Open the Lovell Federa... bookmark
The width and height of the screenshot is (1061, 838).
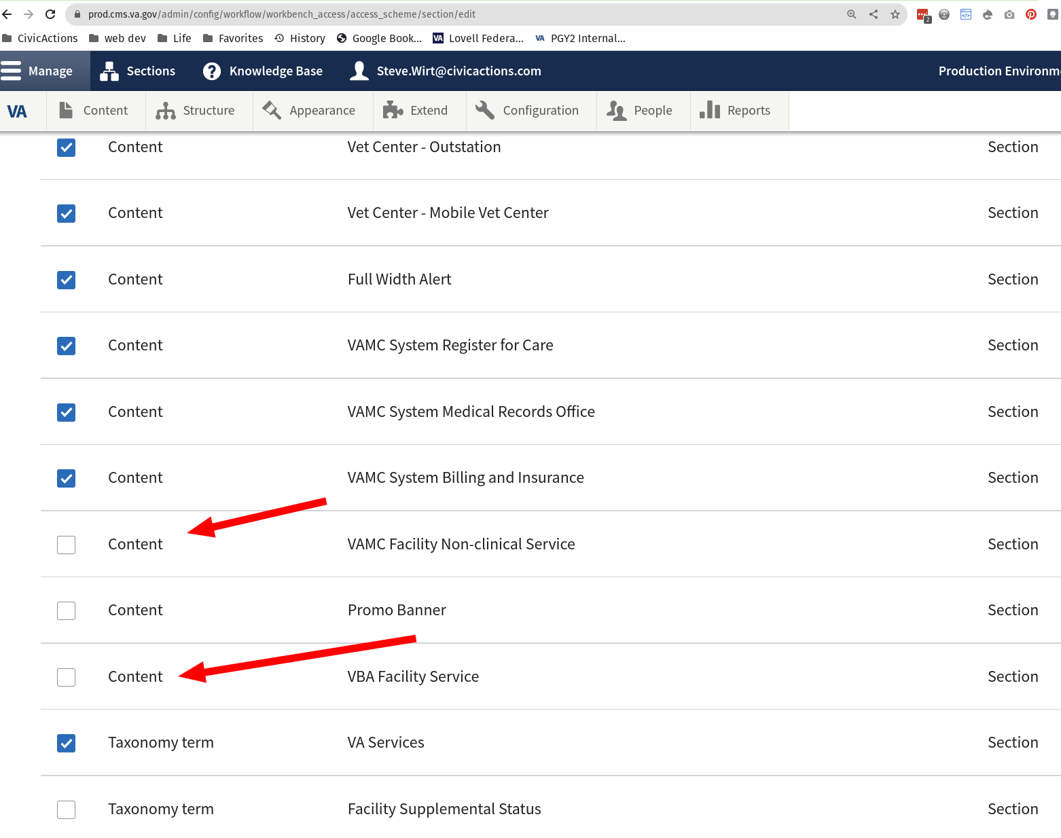478,39
